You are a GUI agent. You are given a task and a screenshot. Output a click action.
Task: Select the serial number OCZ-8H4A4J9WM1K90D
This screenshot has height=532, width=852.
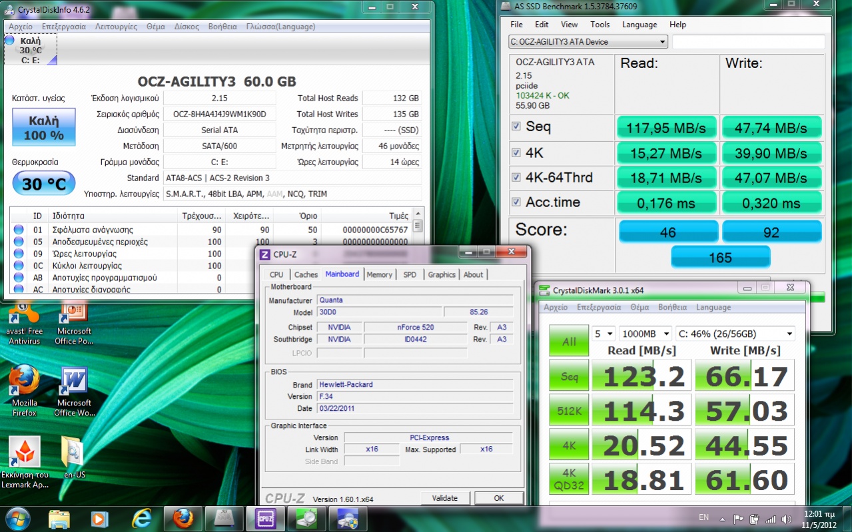[219, 114]
